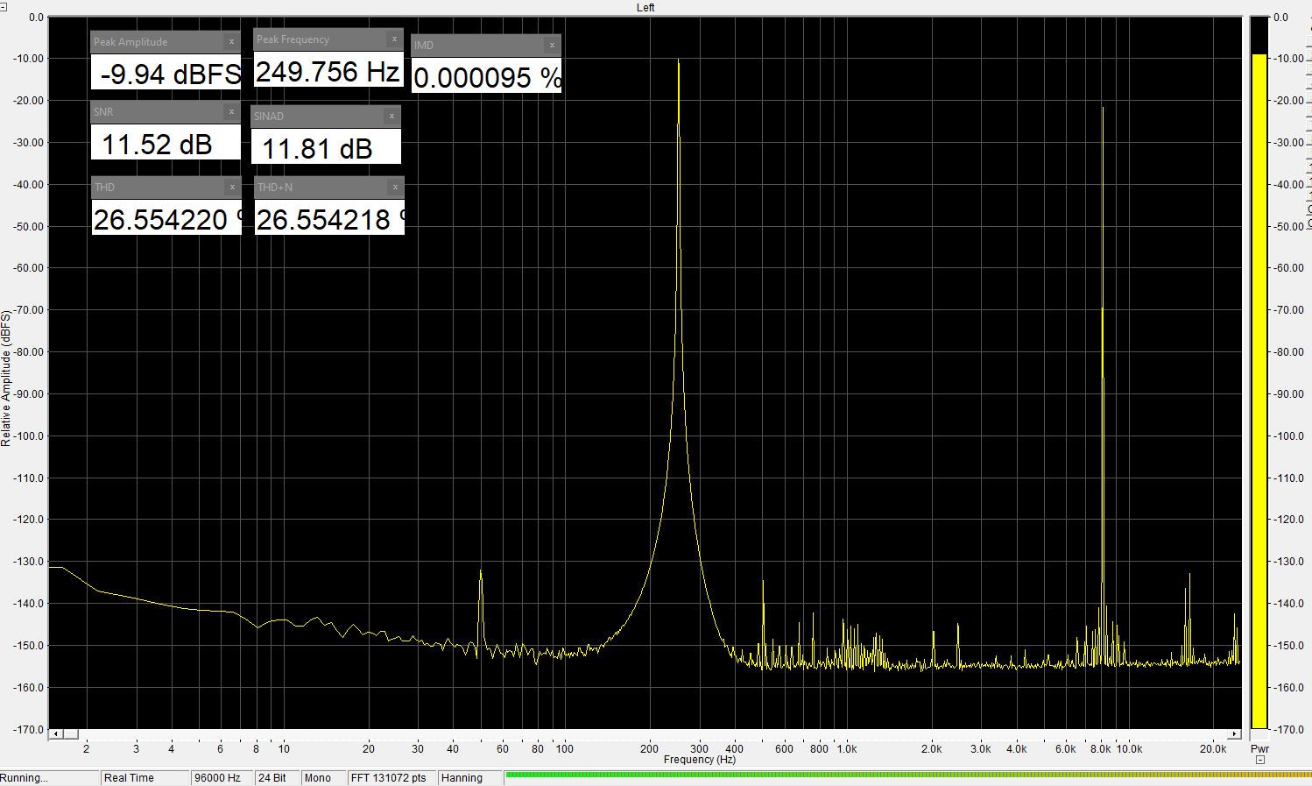Click the 1.0k frequency axis tick label
Screen dimensions: 1312x786
(x=847, y=749)
